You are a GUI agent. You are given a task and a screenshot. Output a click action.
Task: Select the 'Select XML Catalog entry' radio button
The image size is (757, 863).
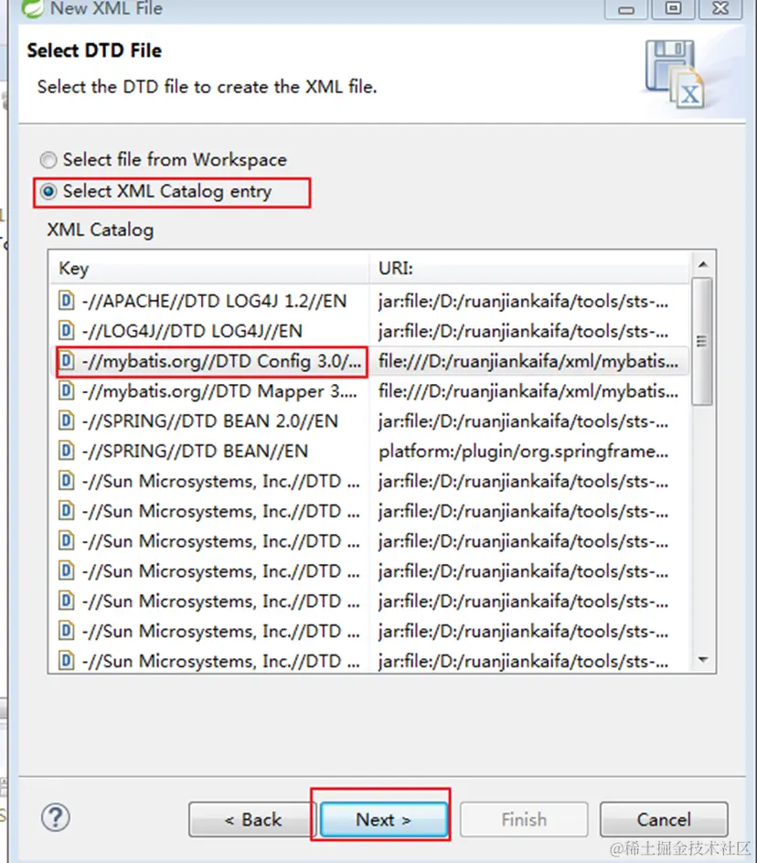point(48,192)
